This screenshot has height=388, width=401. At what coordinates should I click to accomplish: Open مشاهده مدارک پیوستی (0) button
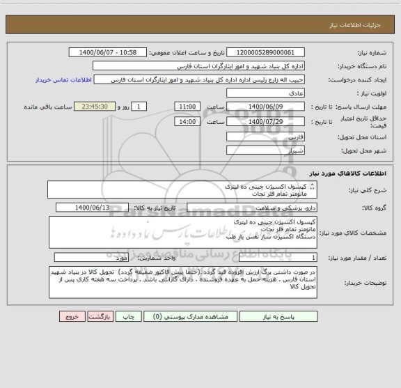191,316
